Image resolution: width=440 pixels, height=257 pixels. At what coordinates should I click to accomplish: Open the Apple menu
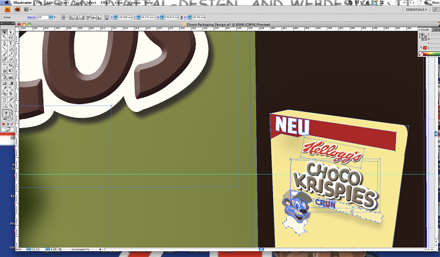[x=6, y=3]
